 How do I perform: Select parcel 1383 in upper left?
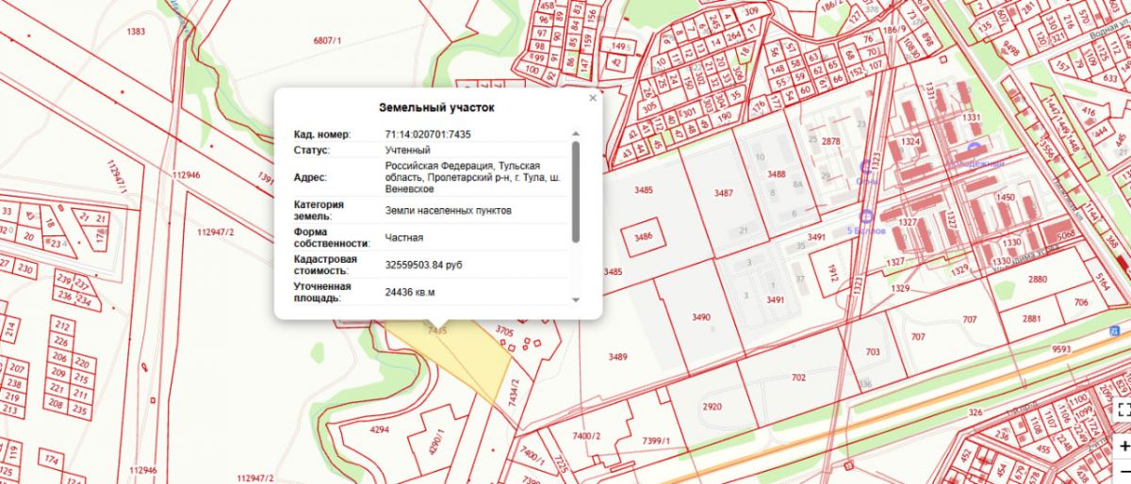coord(136,32)
